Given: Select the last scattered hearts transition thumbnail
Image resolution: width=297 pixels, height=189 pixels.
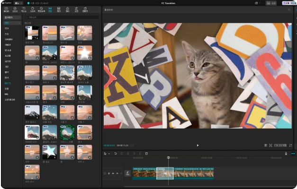Looking at the screenshot, I should point(32,172).
